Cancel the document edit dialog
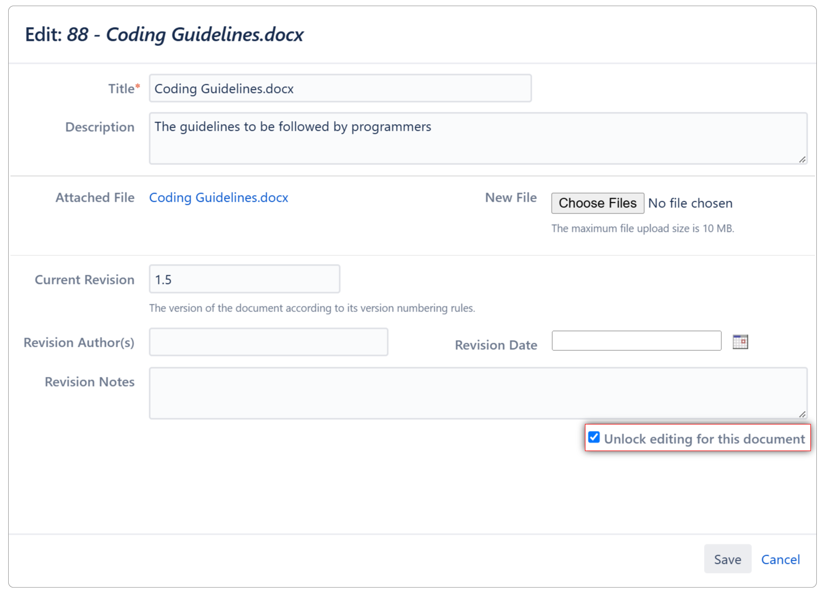Screen dimensions: 824x597 tap(780, 559)
